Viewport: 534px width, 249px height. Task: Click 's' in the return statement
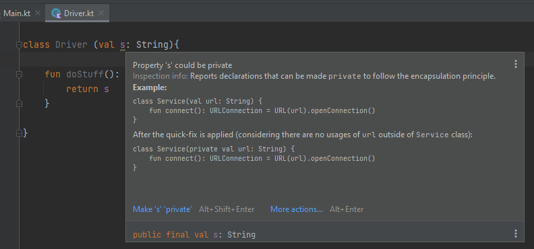107,90
